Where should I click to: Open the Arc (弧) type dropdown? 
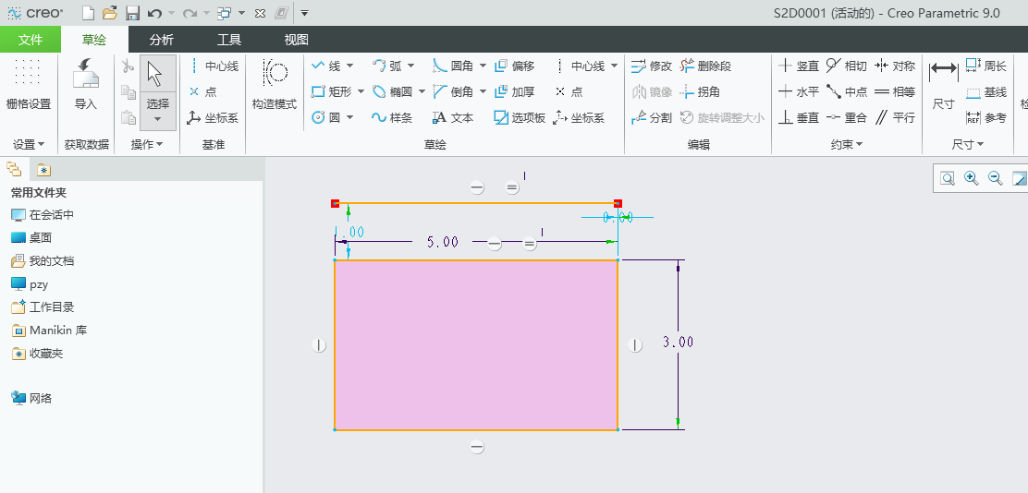(411, 66)
